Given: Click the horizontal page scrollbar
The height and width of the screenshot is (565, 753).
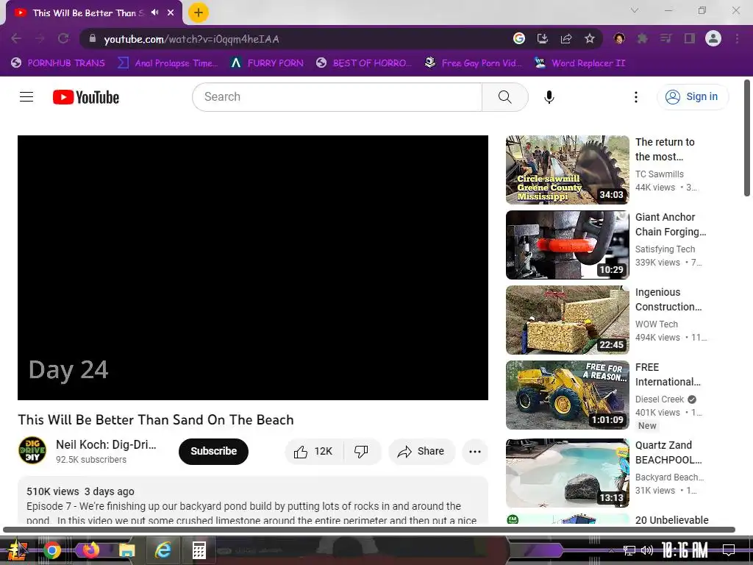Looking at the screenshot, I should coord(369,530).
